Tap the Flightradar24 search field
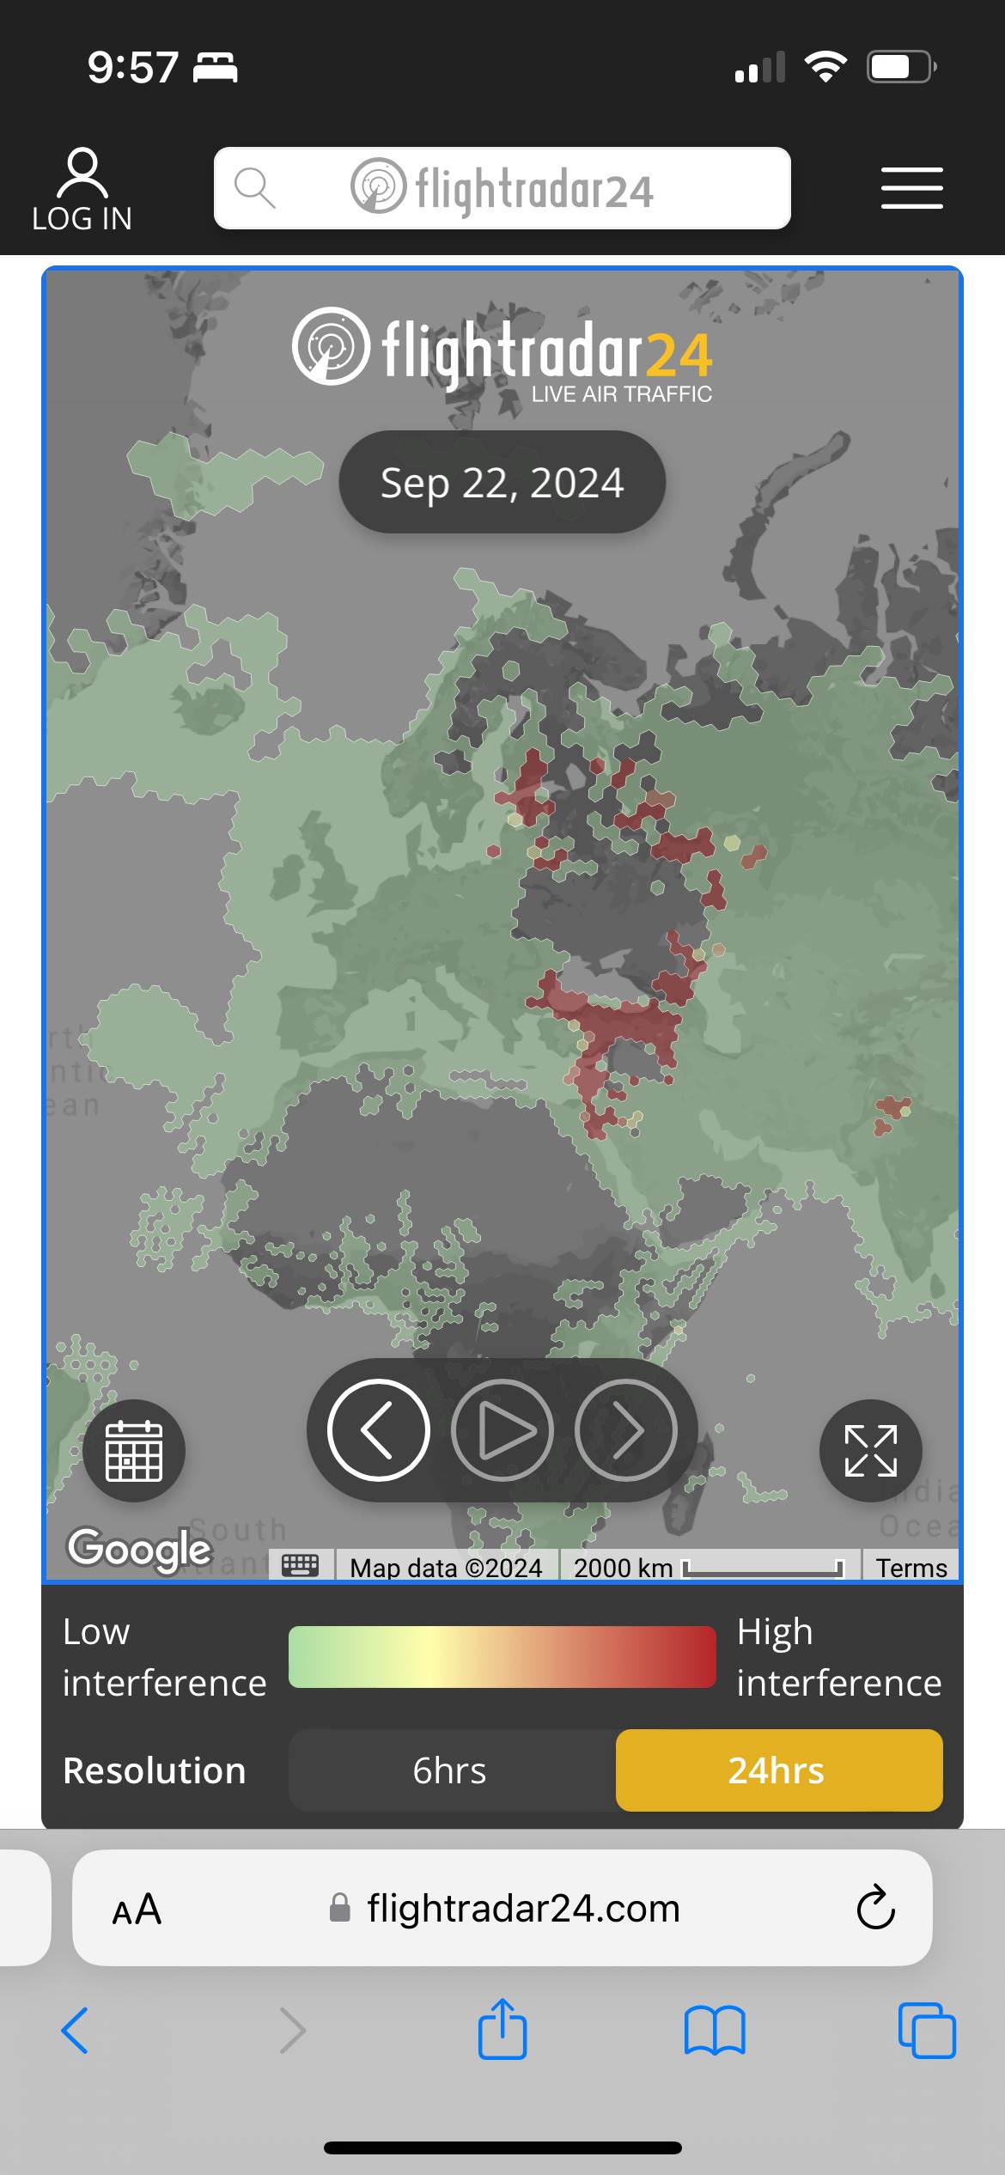The height and width of the screenshot is (2175, 1005). click(502, 188)
